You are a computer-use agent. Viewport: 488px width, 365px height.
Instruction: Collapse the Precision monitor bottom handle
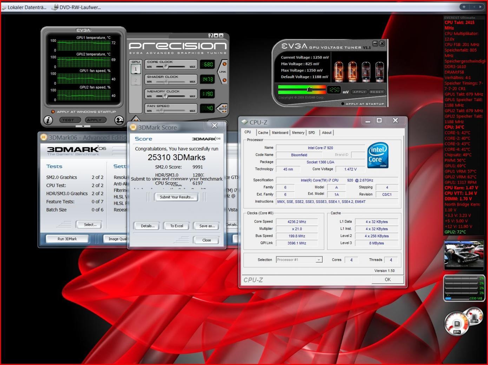point(83,126)
